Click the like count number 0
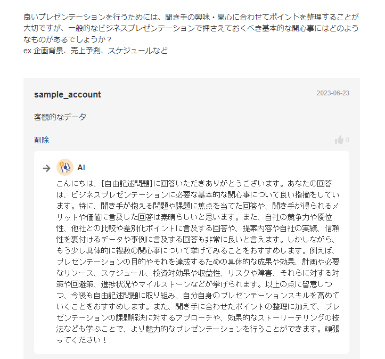385x359 pixels. (x=348, y=140)
